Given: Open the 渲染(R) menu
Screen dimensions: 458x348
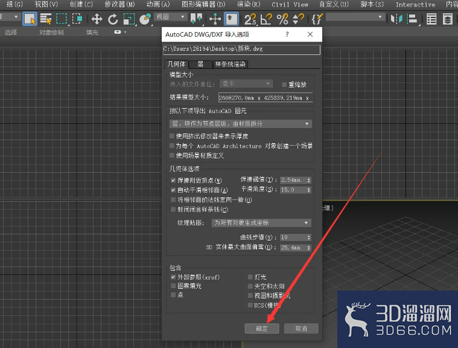Looking at the screenshot, I should tap(249, 4).
